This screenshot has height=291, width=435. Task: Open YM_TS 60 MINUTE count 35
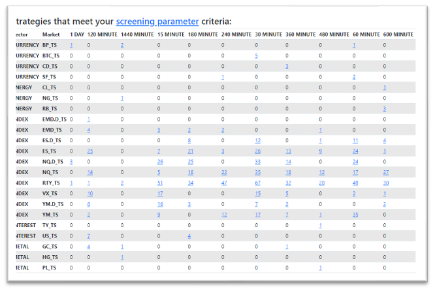[x=355, y=215]
